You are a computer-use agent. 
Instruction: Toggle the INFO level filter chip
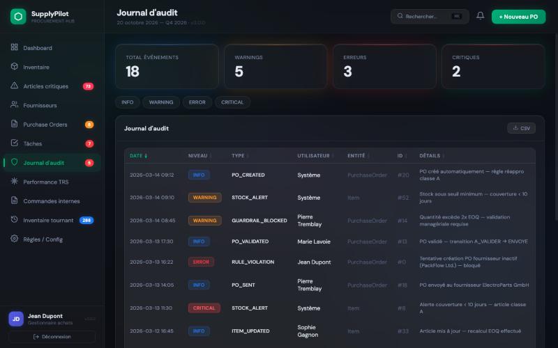click(128, 102)
